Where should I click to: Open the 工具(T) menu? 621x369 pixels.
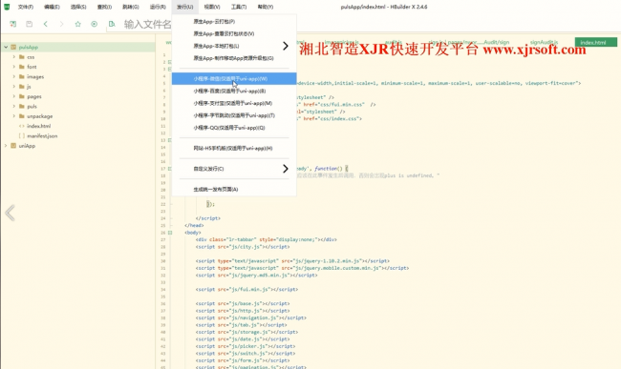[239, 7]
